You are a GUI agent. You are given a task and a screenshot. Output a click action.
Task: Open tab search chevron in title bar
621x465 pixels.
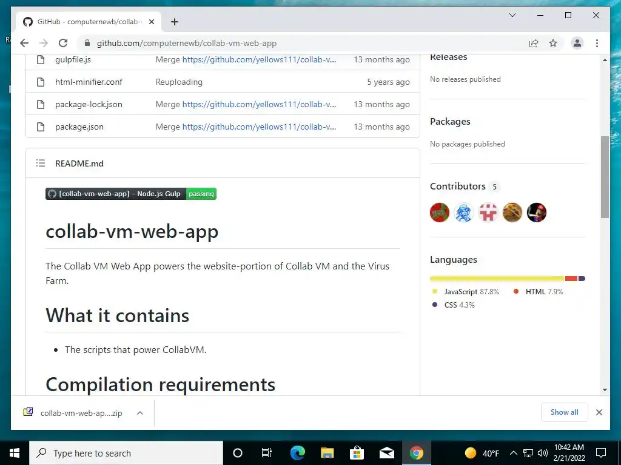[512, 15]
